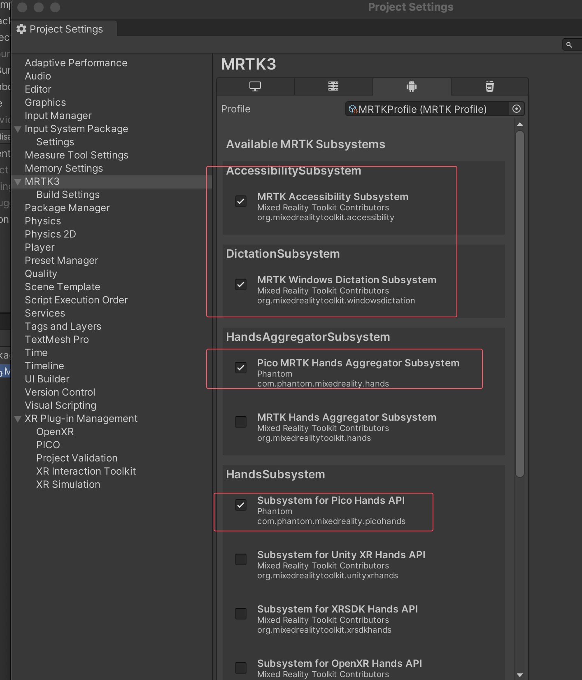Toggle MRTK Windows Dictation Subsystem checkbox
This screenshot has width=582, height=680.
pyautogui.click(x=241, y=284)
